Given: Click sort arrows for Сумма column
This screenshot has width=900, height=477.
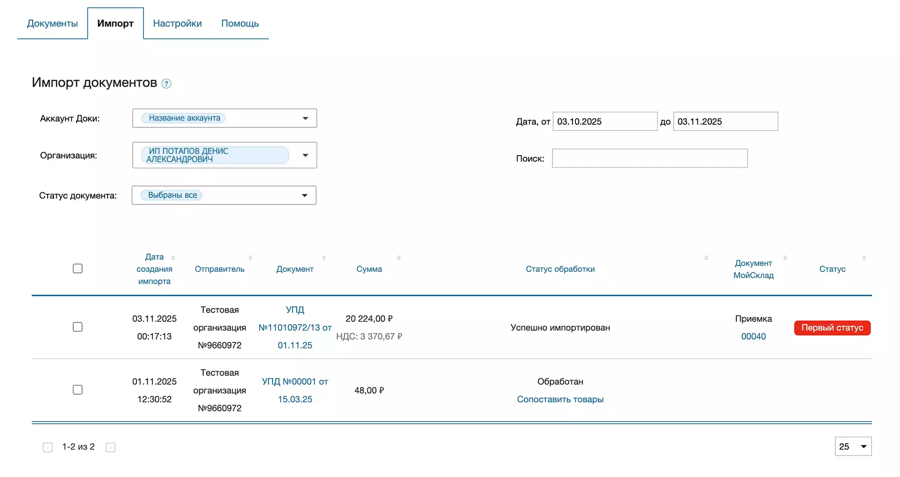Looking at the screenshot, I should (398, 258).
